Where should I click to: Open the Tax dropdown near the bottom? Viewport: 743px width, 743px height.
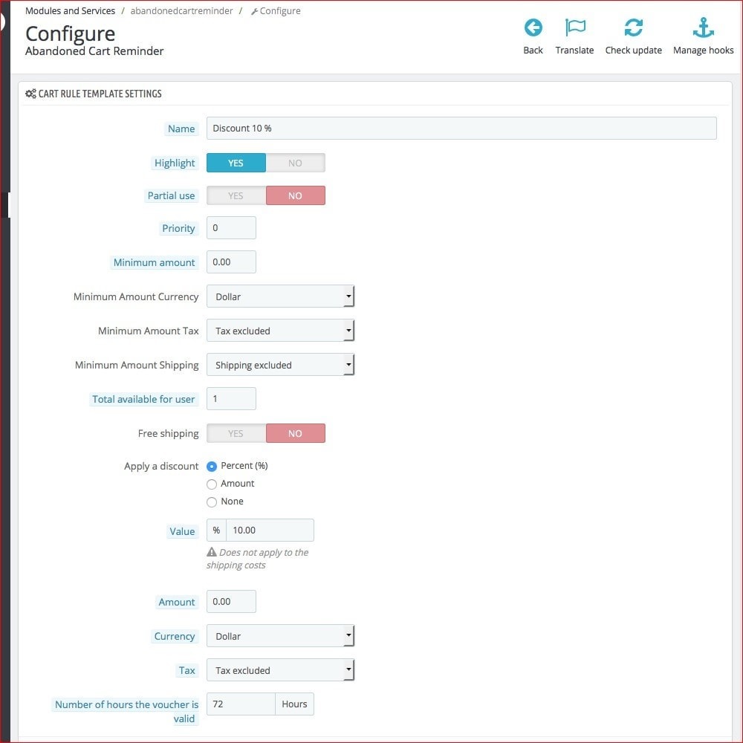(x=281, y=670)
